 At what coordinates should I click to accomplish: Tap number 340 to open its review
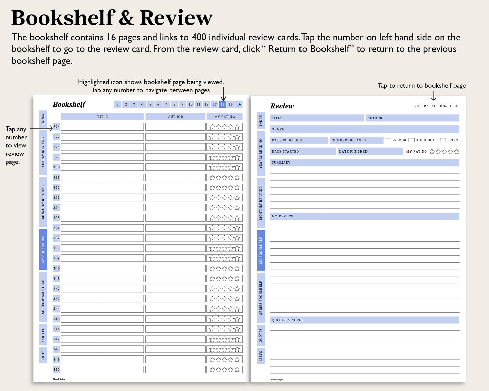pos(57,269)
